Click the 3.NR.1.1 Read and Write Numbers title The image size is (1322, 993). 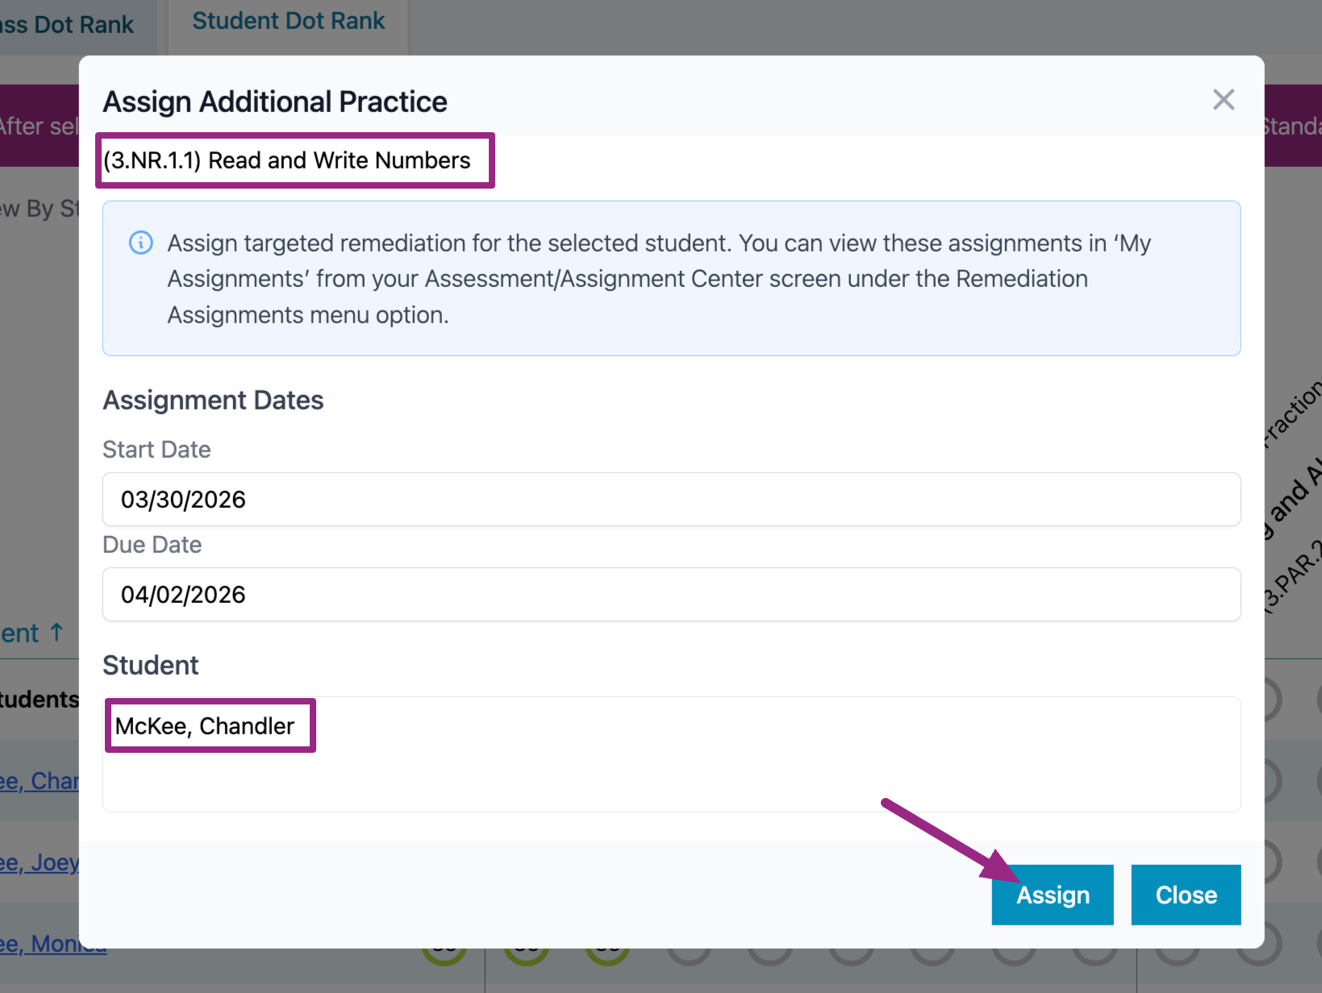(x=287, y=160)
